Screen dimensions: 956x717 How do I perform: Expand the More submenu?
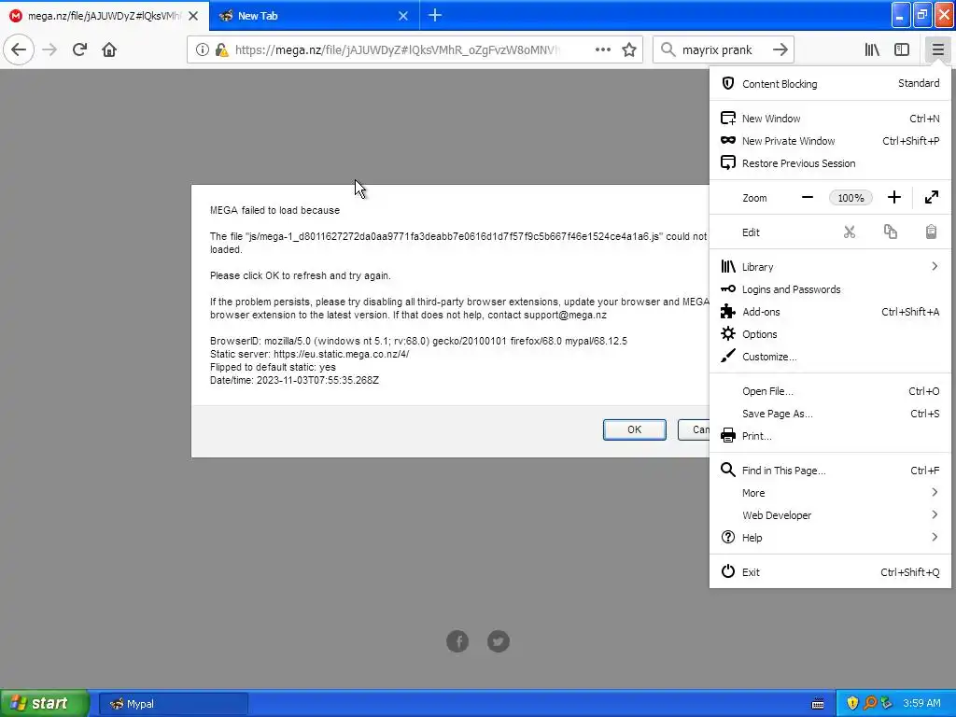pyautogui.click(x=830, y=493)
